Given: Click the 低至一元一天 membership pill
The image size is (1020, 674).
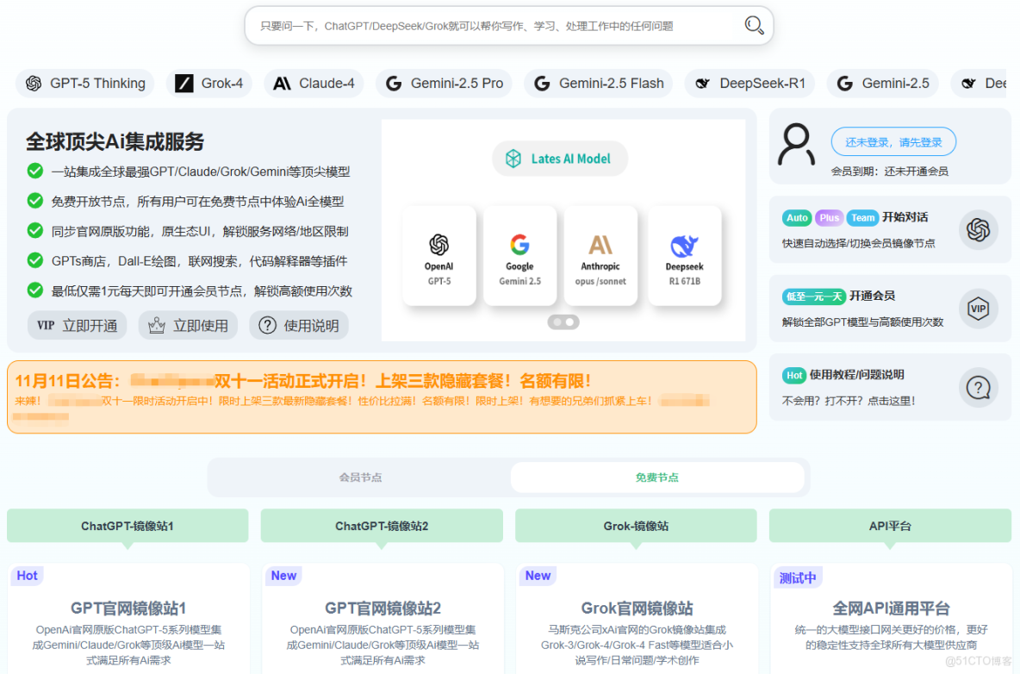Looking at the screenshot, I should [813, 296].
